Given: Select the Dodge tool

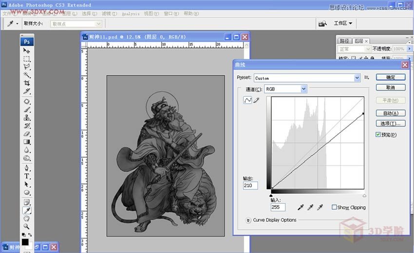Looking at the screenshot, I should click(x=27, y=158).
